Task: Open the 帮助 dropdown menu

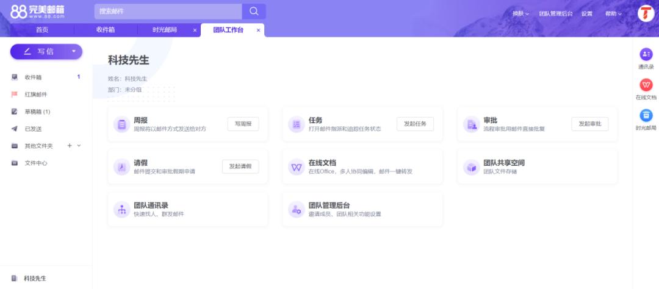Action: click(x=613, y=13)
